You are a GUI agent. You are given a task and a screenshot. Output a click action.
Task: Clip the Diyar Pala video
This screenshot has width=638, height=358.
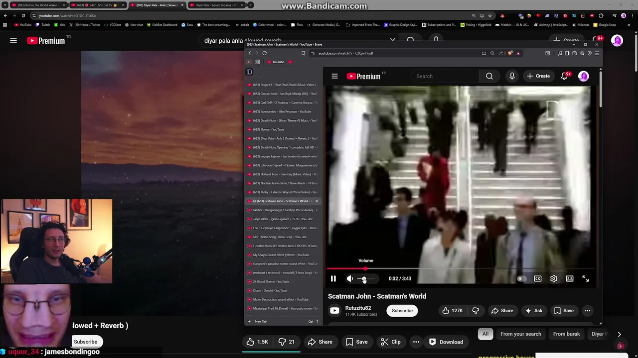click(391, 342)
